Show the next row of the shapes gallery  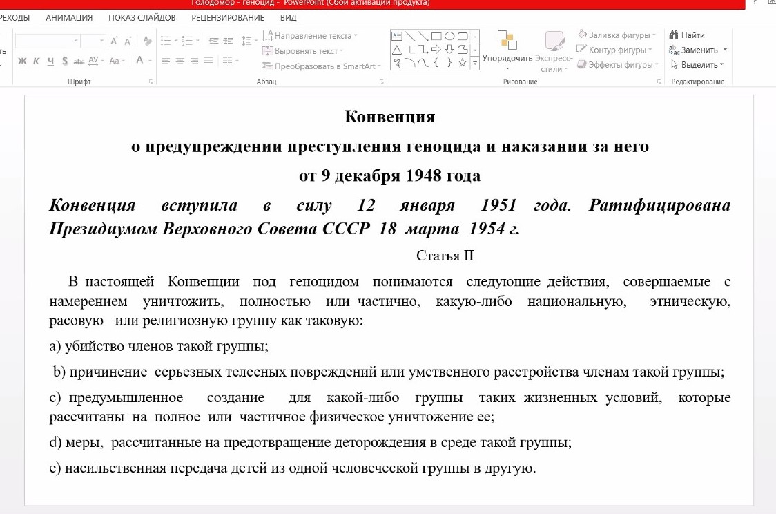click(x=474, y=50)
